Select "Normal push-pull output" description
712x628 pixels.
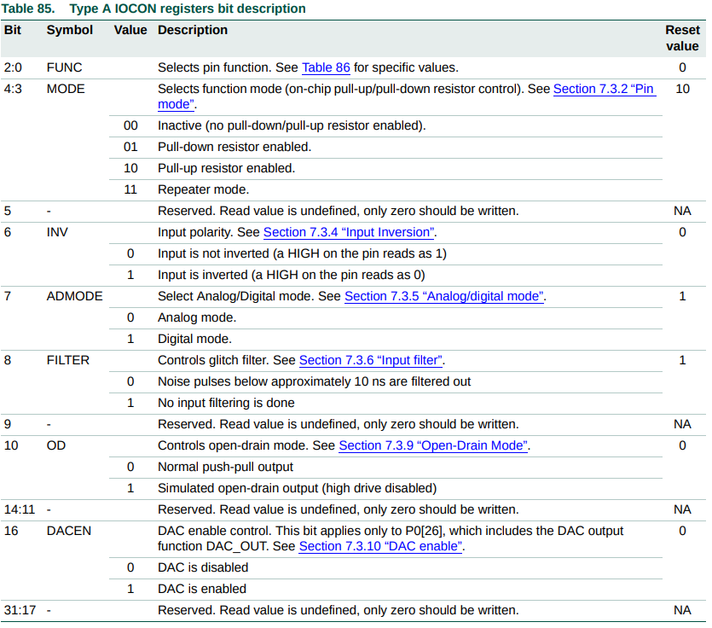[225, 467]
